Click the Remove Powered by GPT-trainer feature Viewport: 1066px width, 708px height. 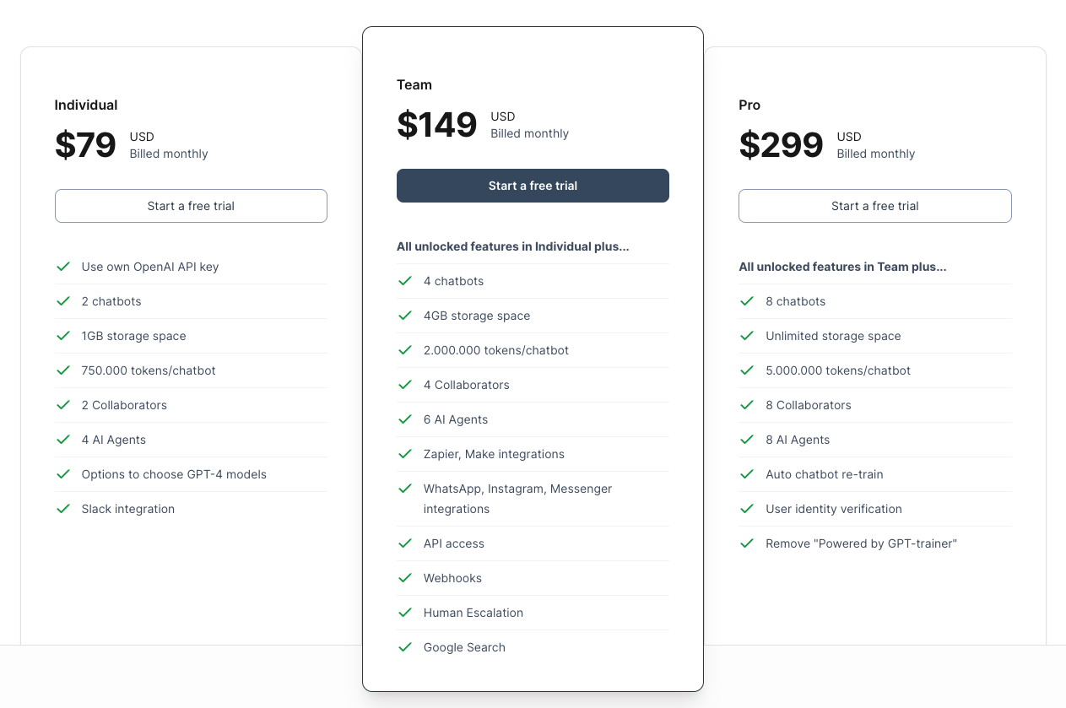coord(860,543)
